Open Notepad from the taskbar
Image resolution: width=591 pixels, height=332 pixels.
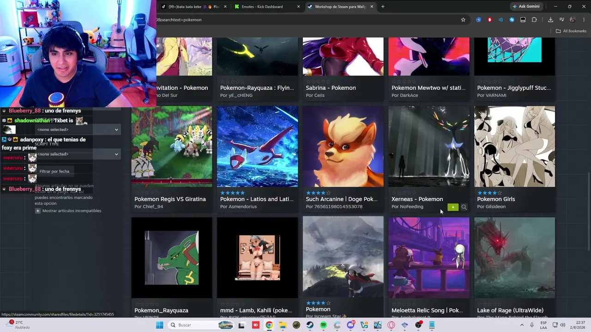click(x=432, y=325)
